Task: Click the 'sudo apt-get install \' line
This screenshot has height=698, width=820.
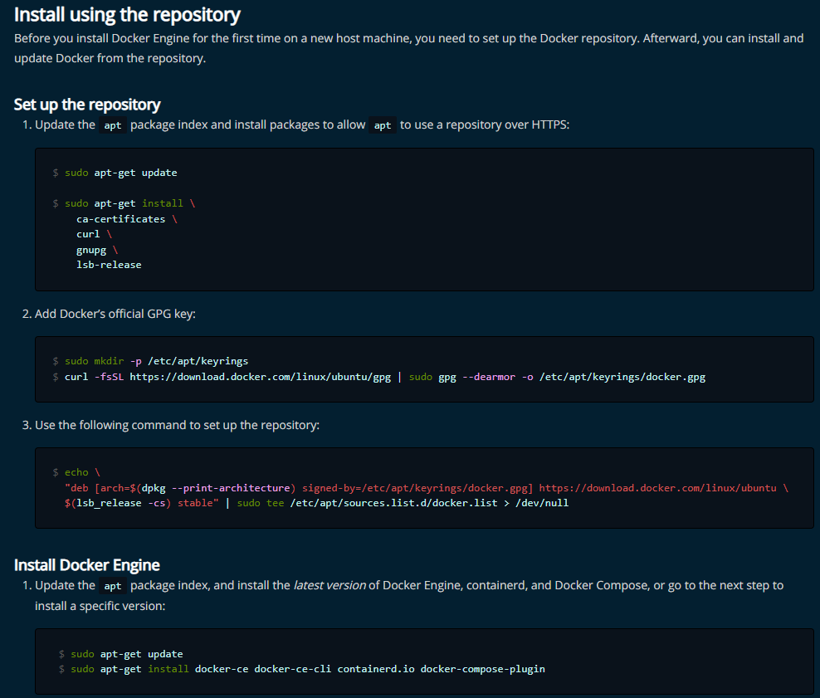Action: click(x=124, y=203)
